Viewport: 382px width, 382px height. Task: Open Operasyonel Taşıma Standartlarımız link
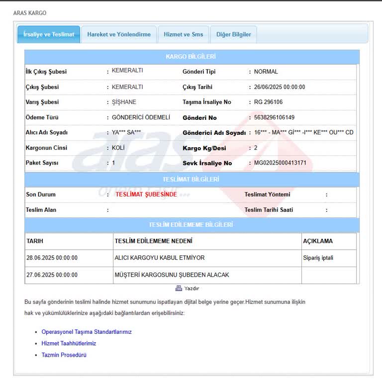point(87,332)
